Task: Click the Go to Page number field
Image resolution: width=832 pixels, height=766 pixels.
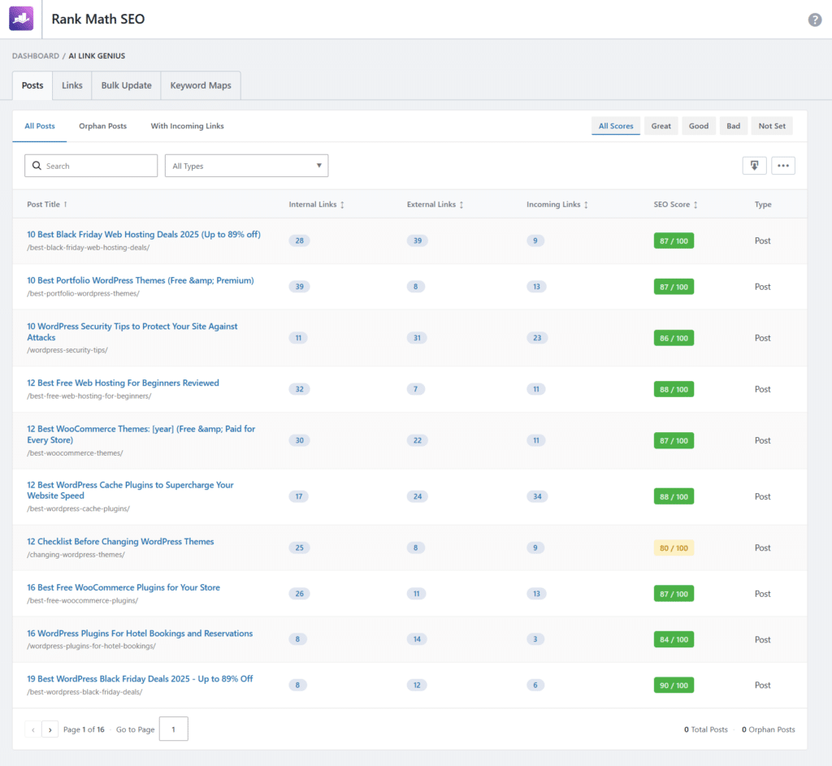Action: [x=174, y=729]
